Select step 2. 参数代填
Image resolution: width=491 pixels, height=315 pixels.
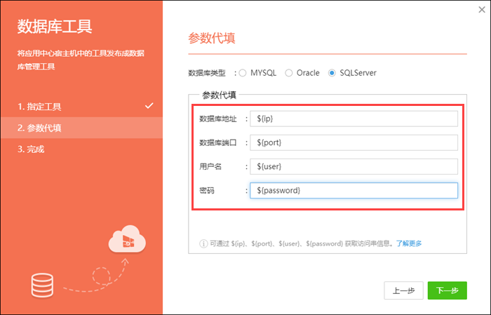[x=81, y=128]
